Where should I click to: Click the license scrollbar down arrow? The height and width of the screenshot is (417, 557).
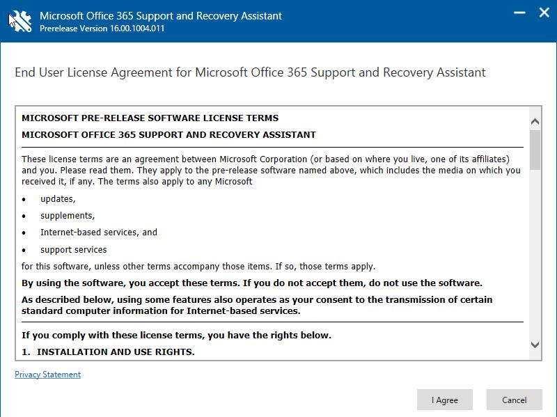pyautogui.click(x=535, y=345)
